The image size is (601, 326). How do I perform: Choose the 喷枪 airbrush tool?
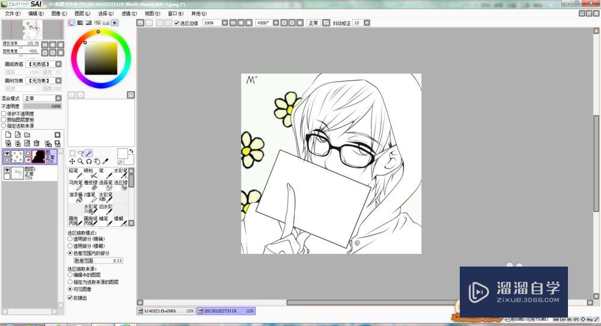(x=91, y=173)
